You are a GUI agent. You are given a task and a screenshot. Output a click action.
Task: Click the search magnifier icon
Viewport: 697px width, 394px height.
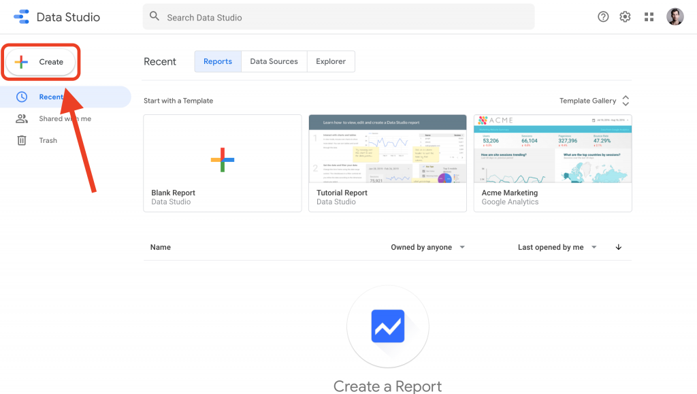click(x=155, y=16)
